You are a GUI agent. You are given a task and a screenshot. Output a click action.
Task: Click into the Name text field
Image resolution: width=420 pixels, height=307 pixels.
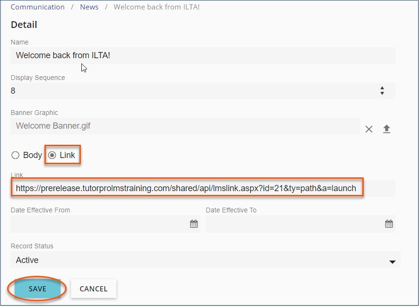(x=202, y=55)
